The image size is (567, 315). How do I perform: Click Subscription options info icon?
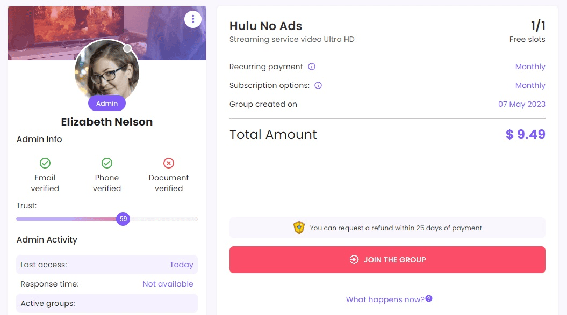point(318,85)
